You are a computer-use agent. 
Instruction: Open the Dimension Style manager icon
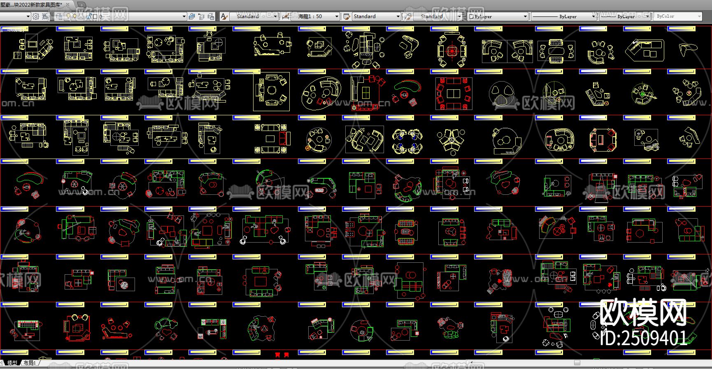[x=286, y=16]
